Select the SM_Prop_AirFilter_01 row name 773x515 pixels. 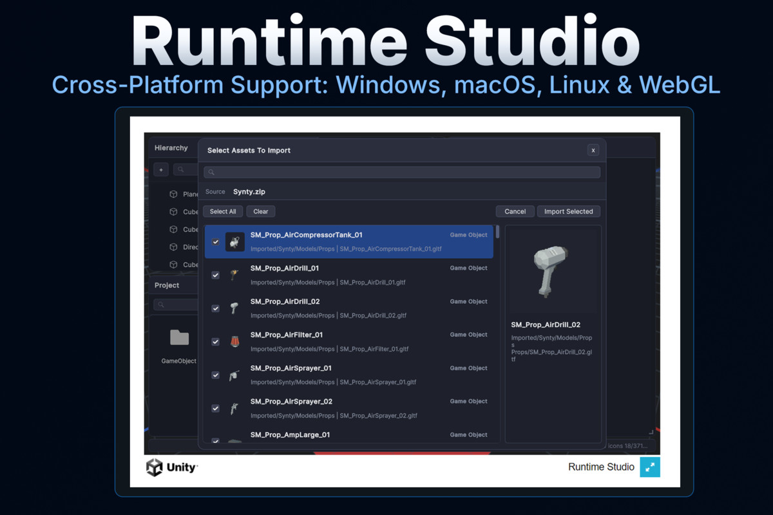click(x=287, y=335)
